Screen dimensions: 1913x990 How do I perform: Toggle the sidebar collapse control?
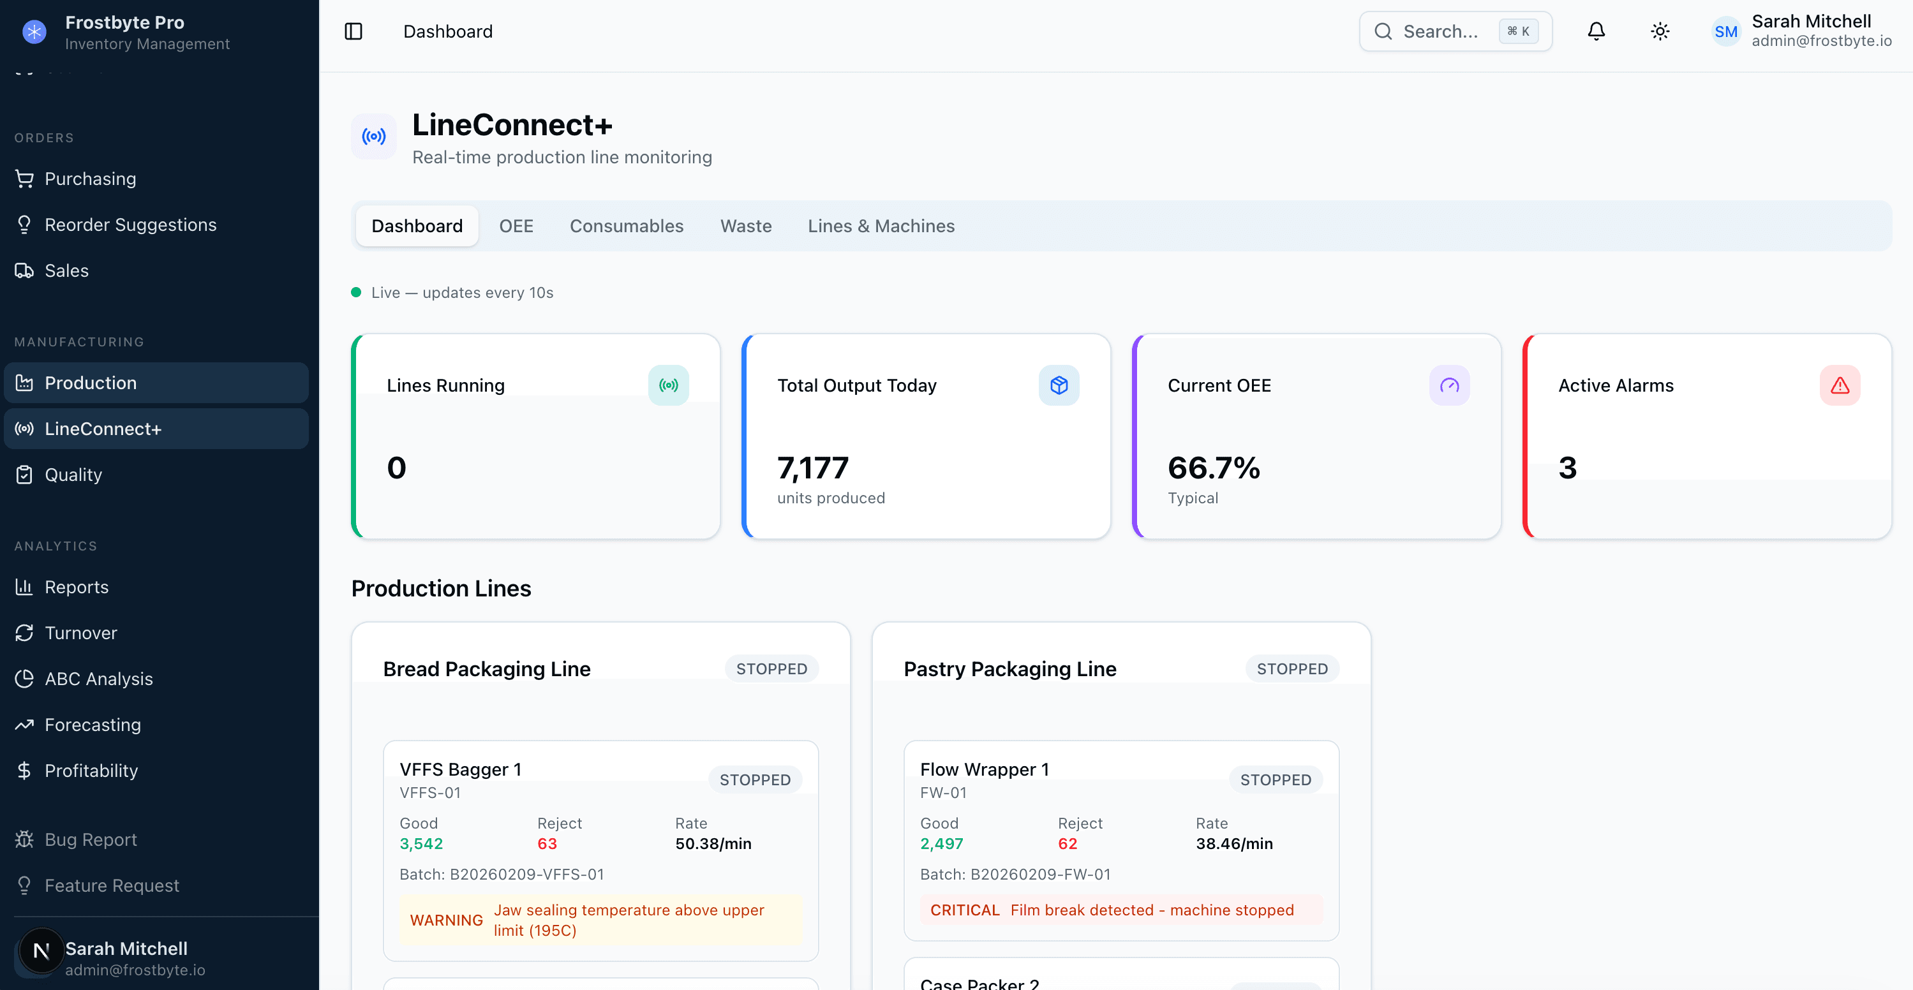point(354,31)
